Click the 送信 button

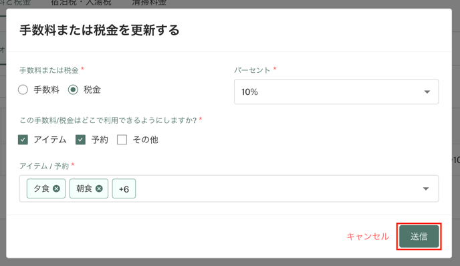tap(419, 237)
